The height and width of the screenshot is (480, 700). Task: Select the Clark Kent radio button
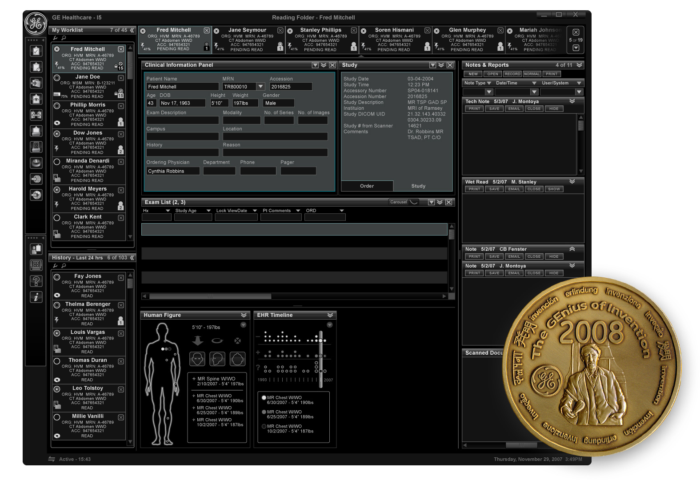(57, 218)
